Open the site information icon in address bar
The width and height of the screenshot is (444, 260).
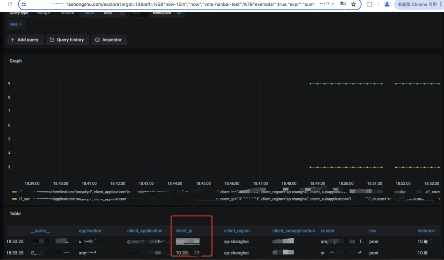point(24,4)
